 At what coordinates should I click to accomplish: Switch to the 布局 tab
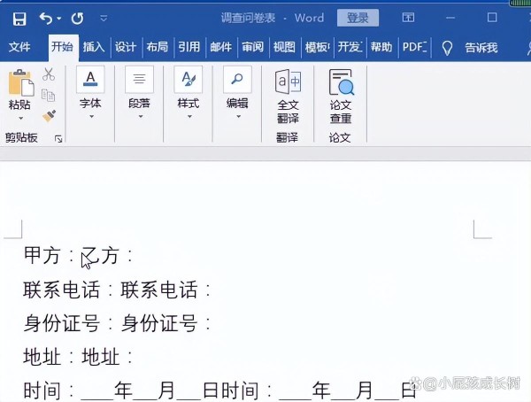click(x=158, y=47)
